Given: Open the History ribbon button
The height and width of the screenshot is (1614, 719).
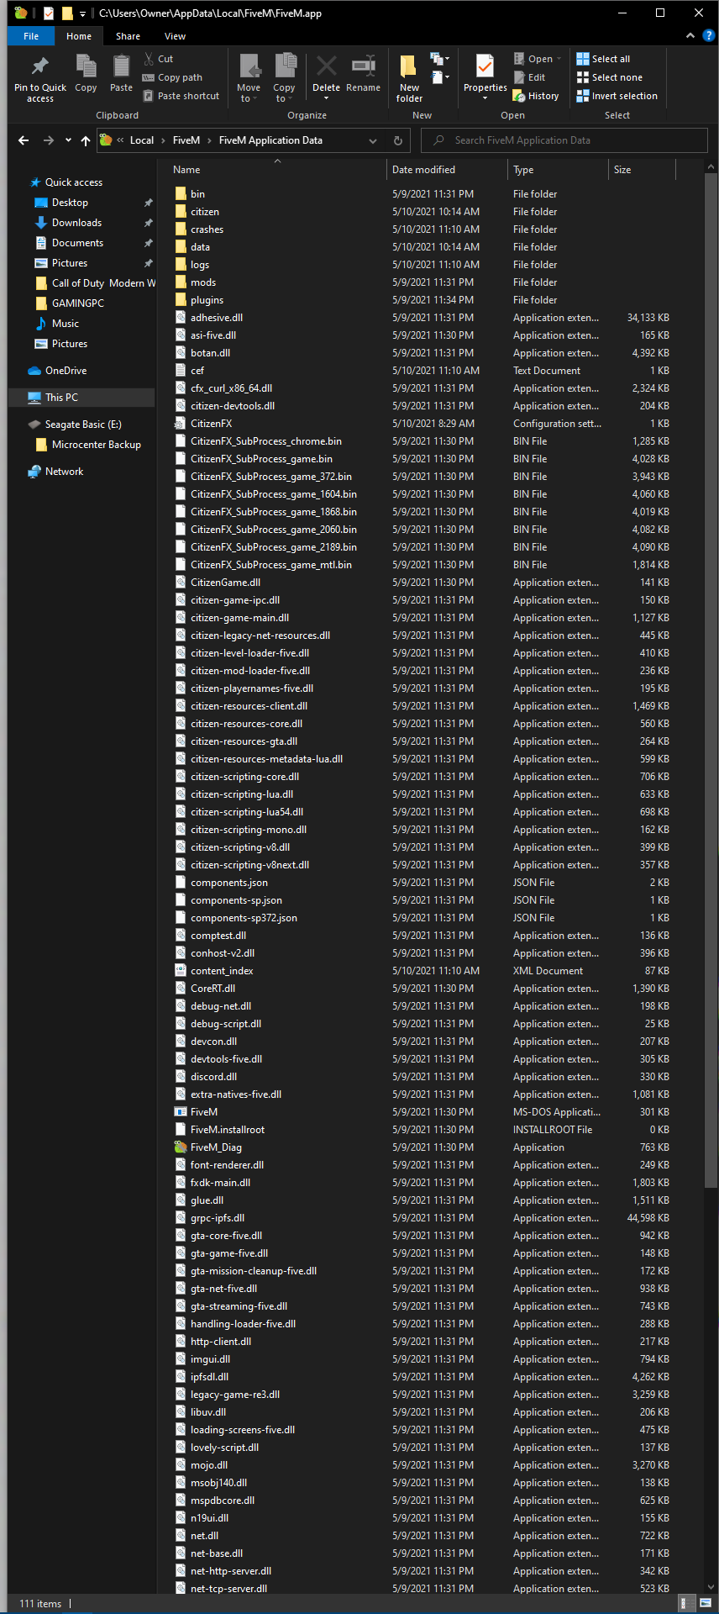Looking at the screenshot, I should [536, 96].
